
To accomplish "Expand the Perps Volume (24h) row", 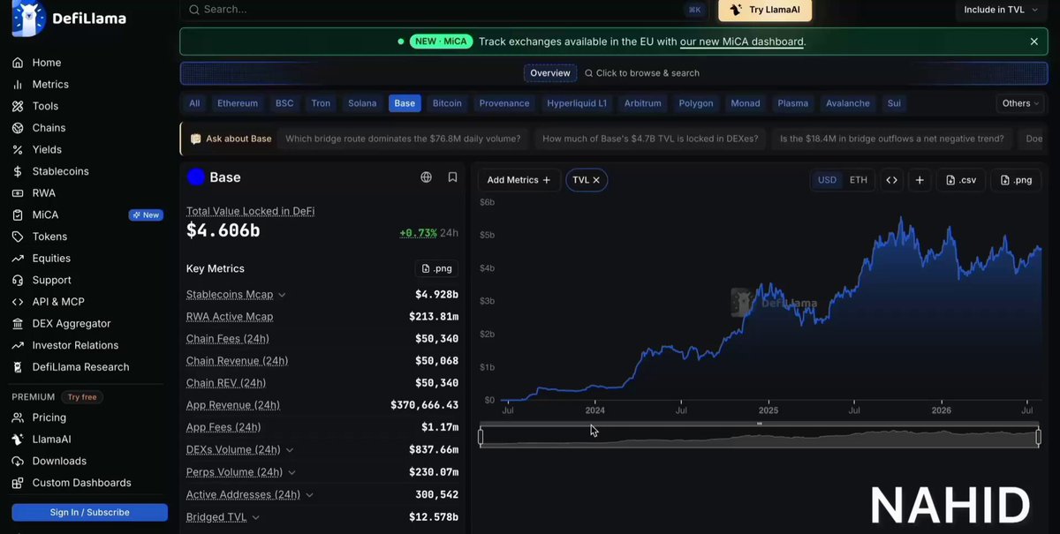I will pyautogui.click(x=291, y=472).
